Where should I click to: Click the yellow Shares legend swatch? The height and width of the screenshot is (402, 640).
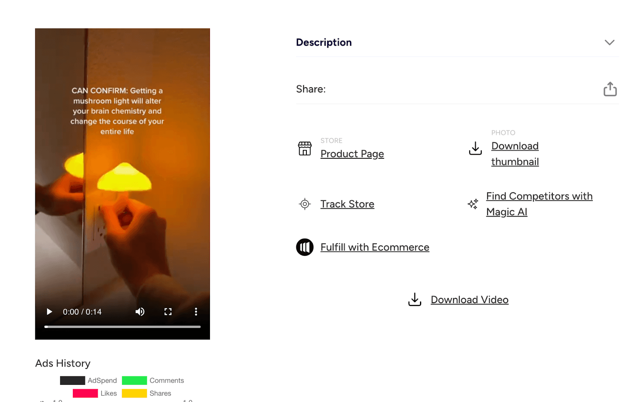pyautogui.click(x=134, y=393)
